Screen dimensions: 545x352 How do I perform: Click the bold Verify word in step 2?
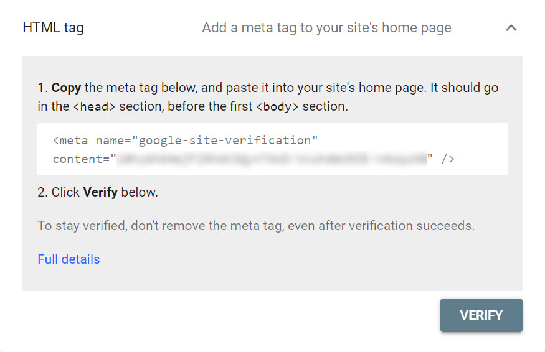[x=100, y=192]
